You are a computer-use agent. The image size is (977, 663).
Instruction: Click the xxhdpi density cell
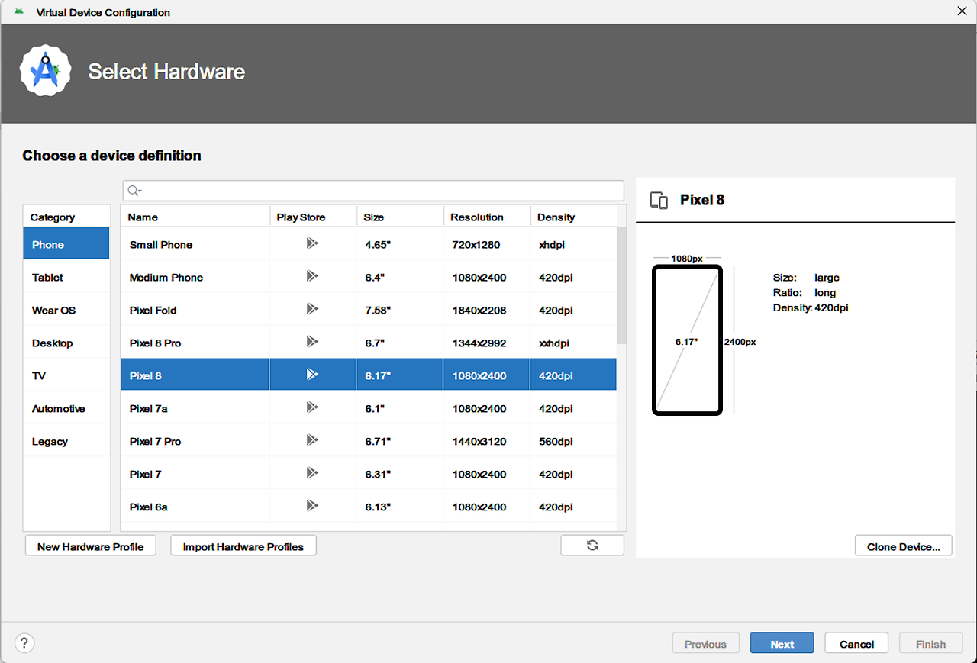(573, 343)
